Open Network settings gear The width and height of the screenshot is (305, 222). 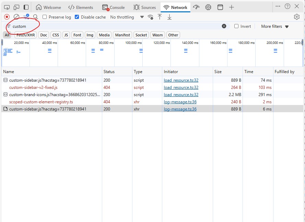297,17
